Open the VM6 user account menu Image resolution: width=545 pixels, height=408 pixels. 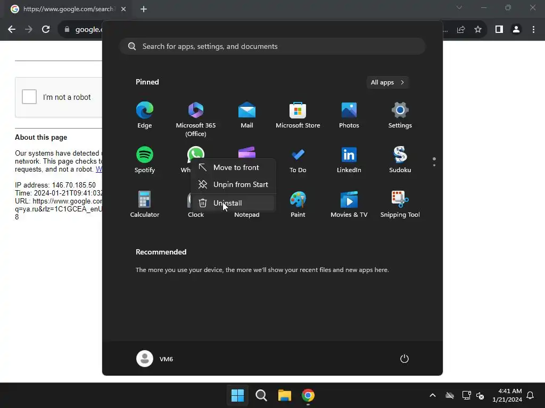pos(155,359)
